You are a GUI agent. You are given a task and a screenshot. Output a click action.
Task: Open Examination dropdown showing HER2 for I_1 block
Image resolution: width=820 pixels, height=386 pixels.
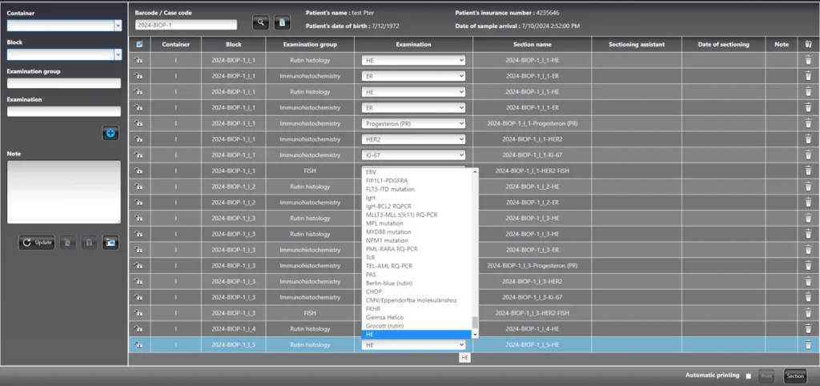[413, 139]
